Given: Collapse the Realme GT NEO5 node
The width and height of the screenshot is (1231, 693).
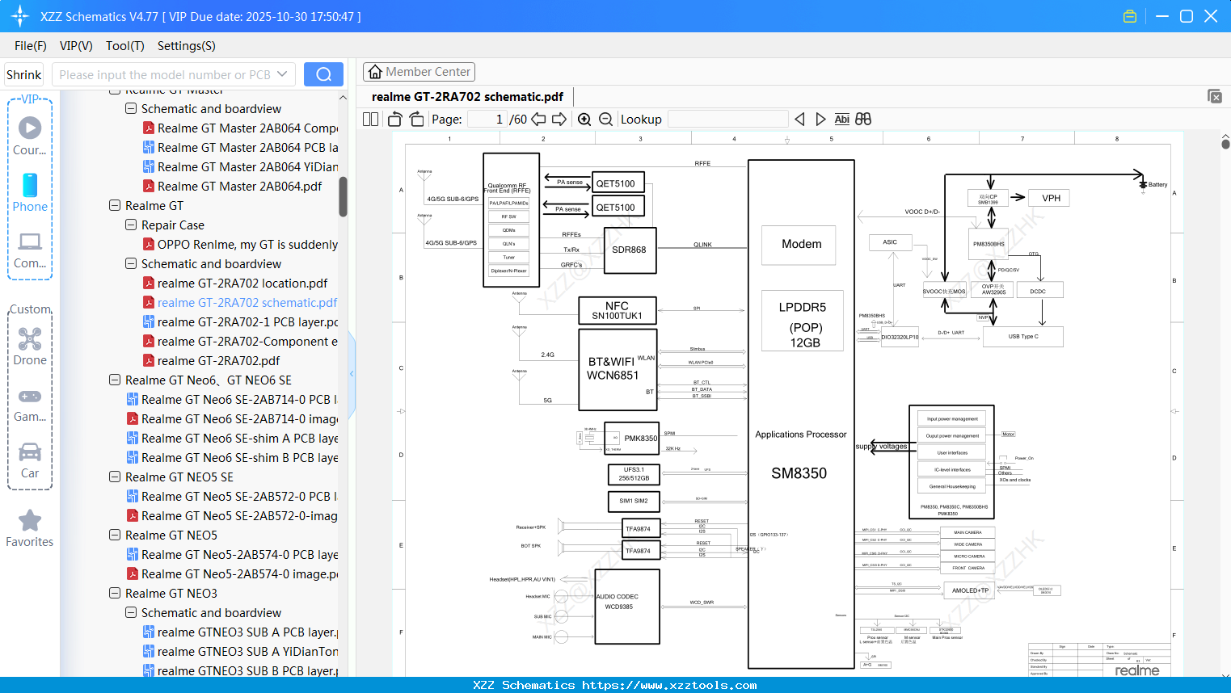Looking at the screenshot, I should point(114,535).
